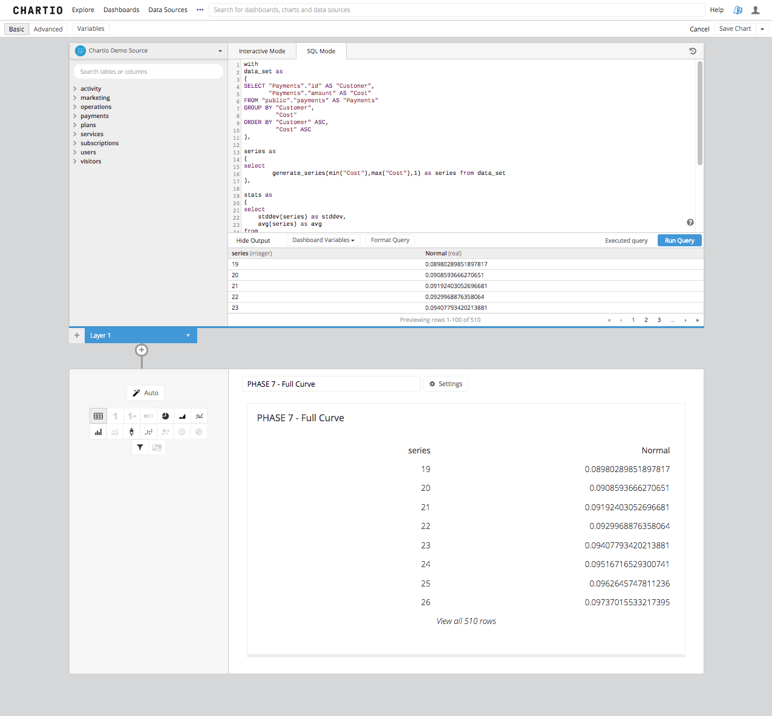The width and height of the screenshot is (772, 716).
Task: Add a new layer with plus icon
Action: (x=77, y=335)
